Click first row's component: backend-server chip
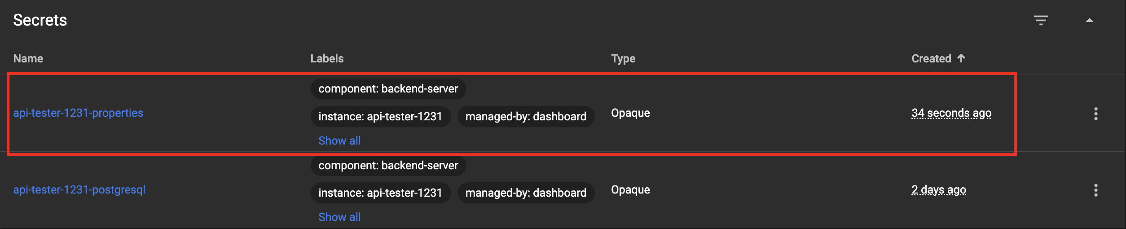 pos(388,89)
